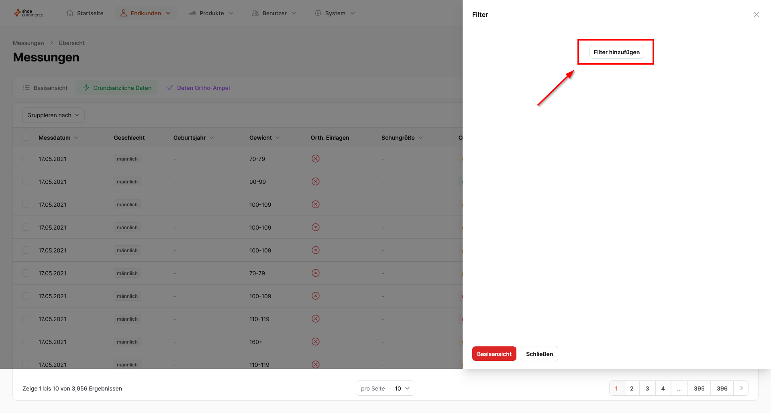Switch to Grundsätzliche Daten tab

click(117, 88)
